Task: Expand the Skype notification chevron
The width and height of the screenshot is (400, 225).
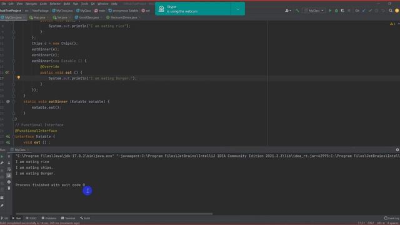Action: coord(237,9)
